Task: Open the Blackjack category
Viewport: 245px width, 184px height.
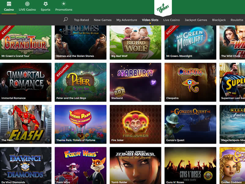Action: click(x=219, y=20)
